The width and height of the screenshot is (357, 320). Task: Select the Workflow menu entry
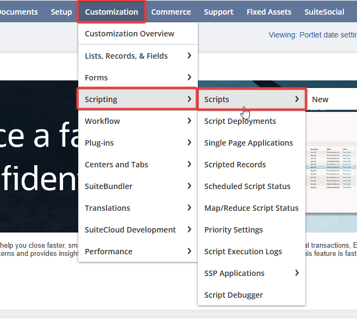pos(138,121)
